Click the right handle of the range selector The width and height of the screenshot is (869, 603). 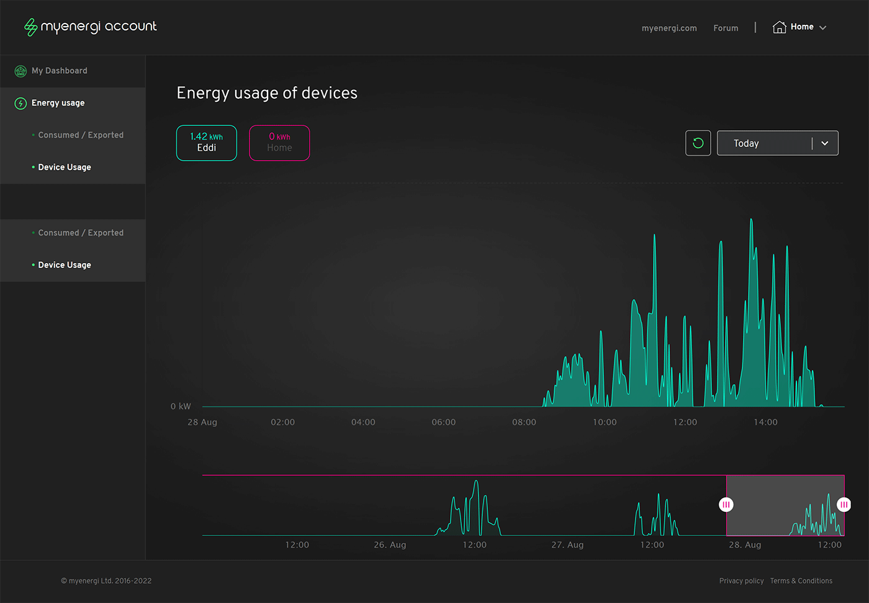844,505
